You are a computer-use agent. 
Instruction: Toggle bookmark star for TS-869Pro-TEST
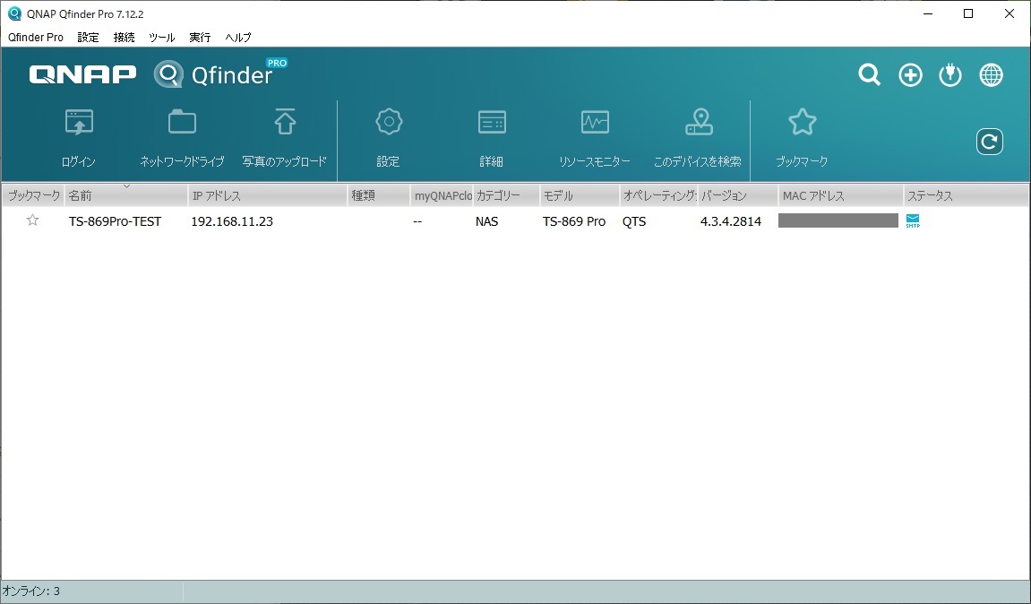pyautogui.click(x=32, y=220)
